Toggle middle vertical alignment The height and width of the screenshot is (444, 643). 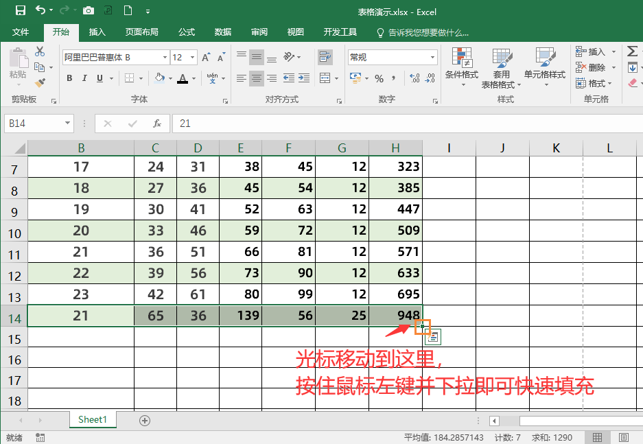pos(257,57)
